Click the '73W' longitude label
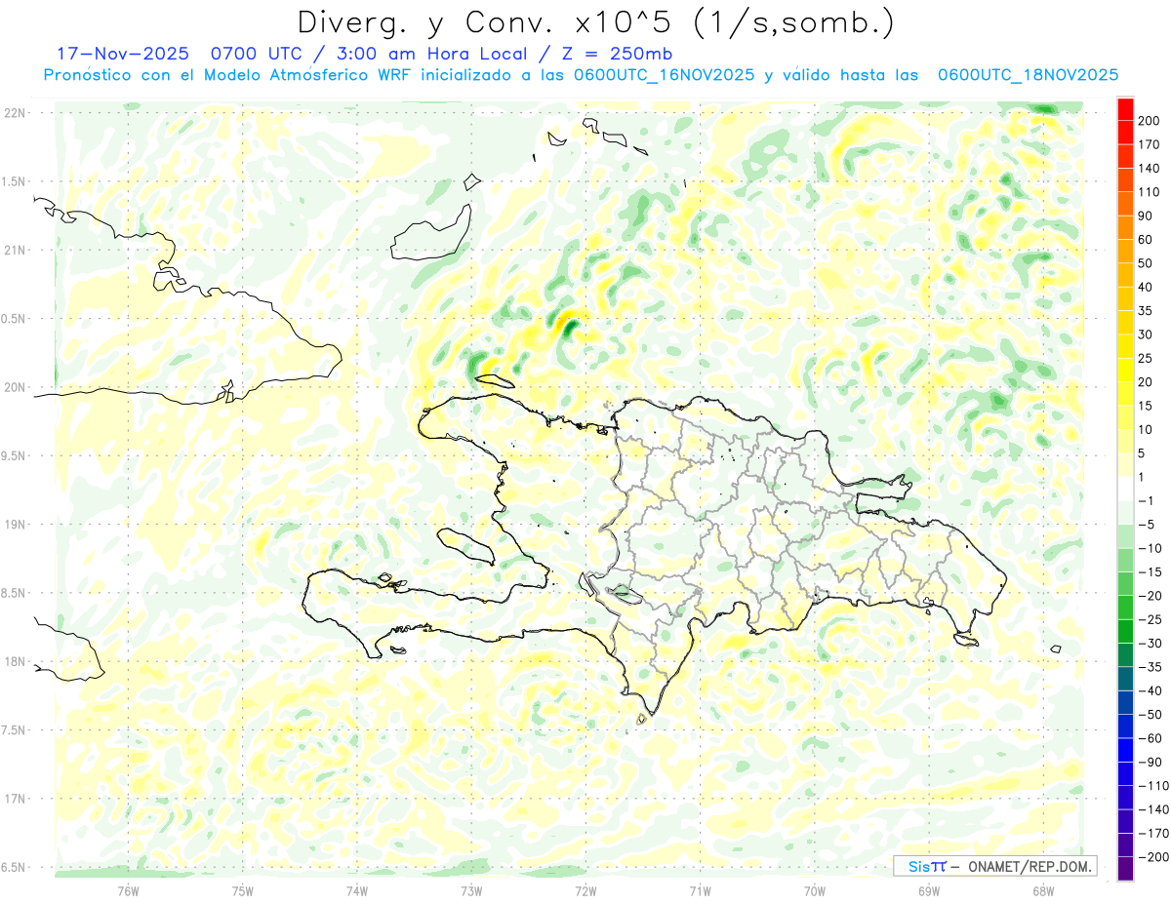The height and width of the screenshot is (904, 1171). pyautogui.click(x=471, y=891)
